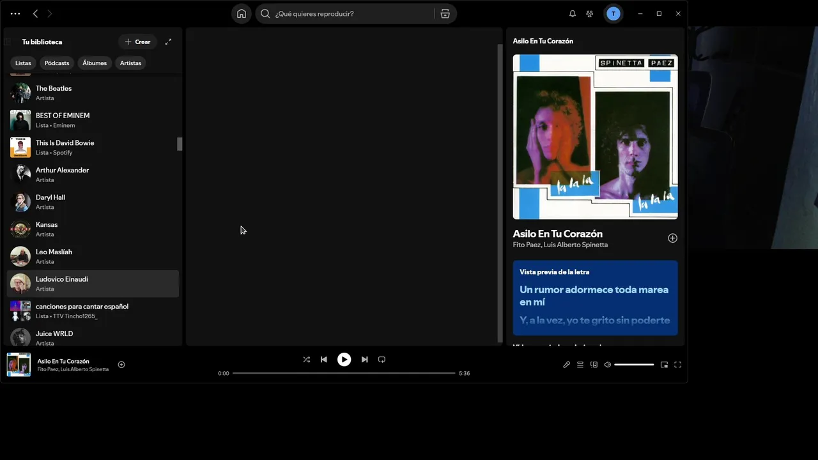Click the Crear button
This screenshot has width=818, height=460.
137,42
